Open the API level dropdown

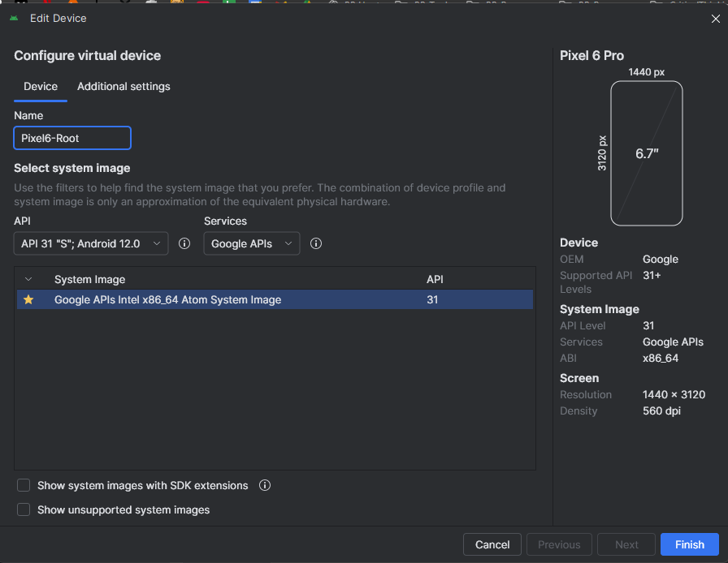click(91, 243)
